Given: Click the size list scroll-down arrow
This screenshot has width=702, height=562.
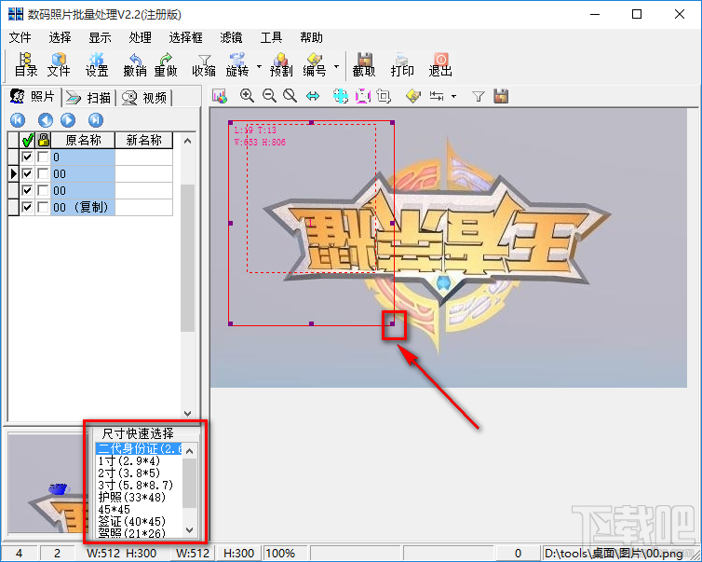Looking at the screenshot, I should click(x=189, y=530).
